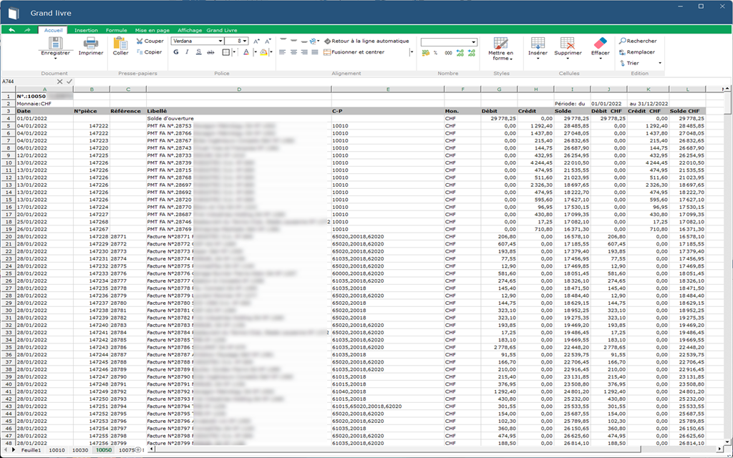Open the Affichage ribbon tab
The height and width of the screenshot is (458, 733).
point(190,30)
